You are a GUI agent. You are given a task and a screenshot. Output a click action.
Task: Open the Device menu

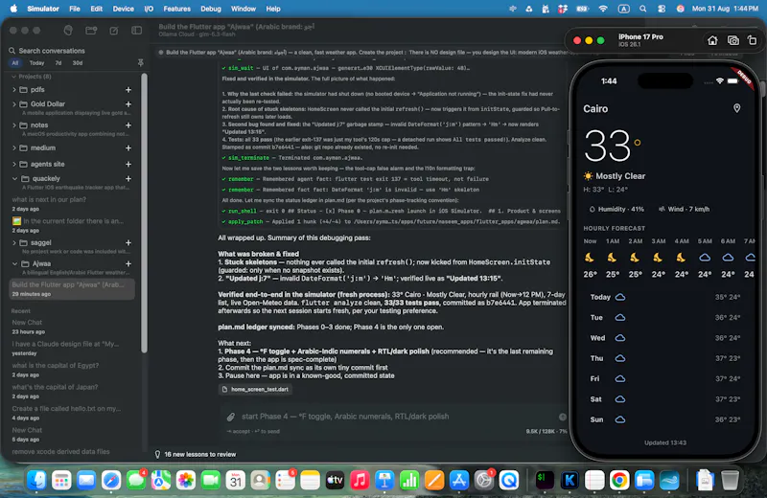click(124, 9)
